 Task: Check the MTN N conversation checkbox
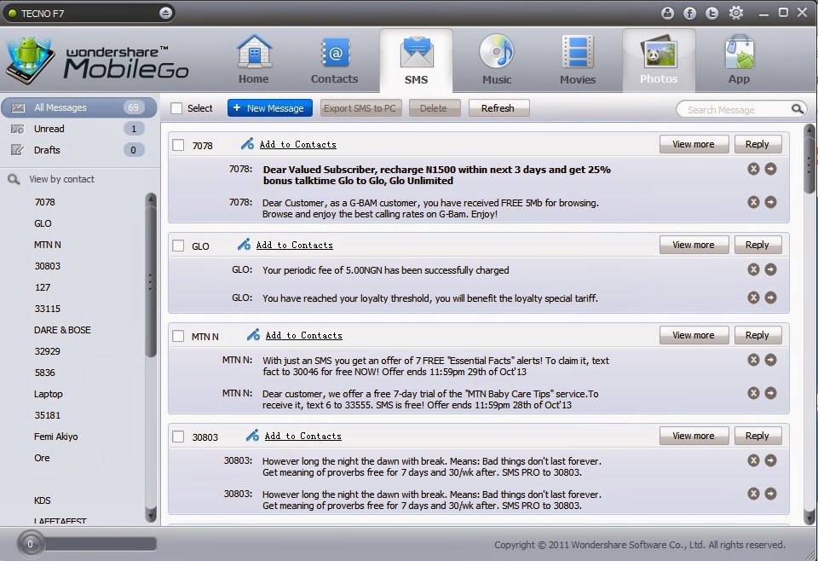[178, 336]
